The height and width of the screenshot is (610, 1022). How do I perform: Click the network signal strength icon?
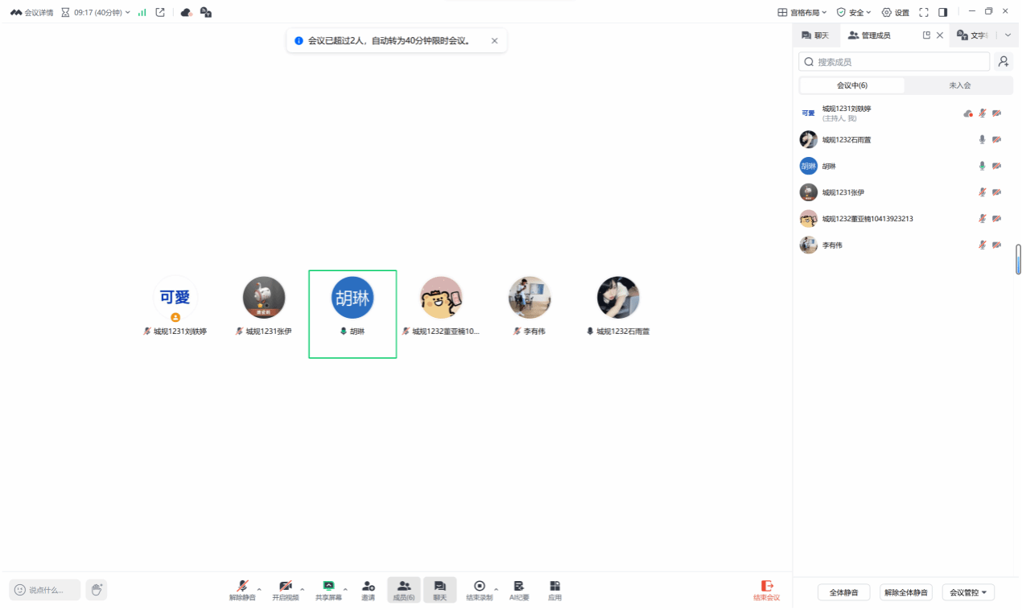142,12
